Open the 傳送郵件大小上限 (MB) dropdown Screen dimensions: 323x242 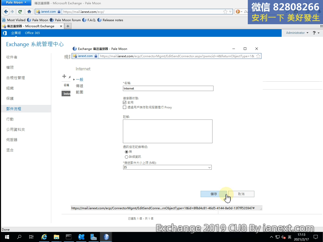coord(167,167)
